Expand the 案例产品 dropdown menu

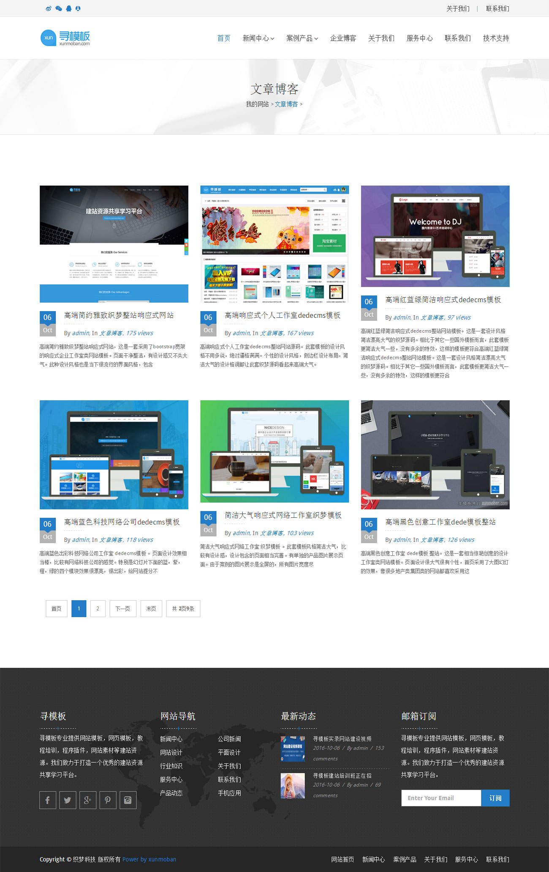pyautogui.click(x=302, y=38)
